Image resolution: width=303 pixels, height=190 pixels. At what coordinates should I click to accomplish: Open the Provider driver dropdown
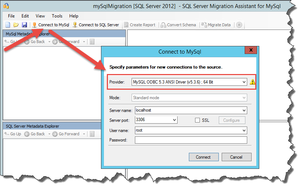click(x=244, y=82)
